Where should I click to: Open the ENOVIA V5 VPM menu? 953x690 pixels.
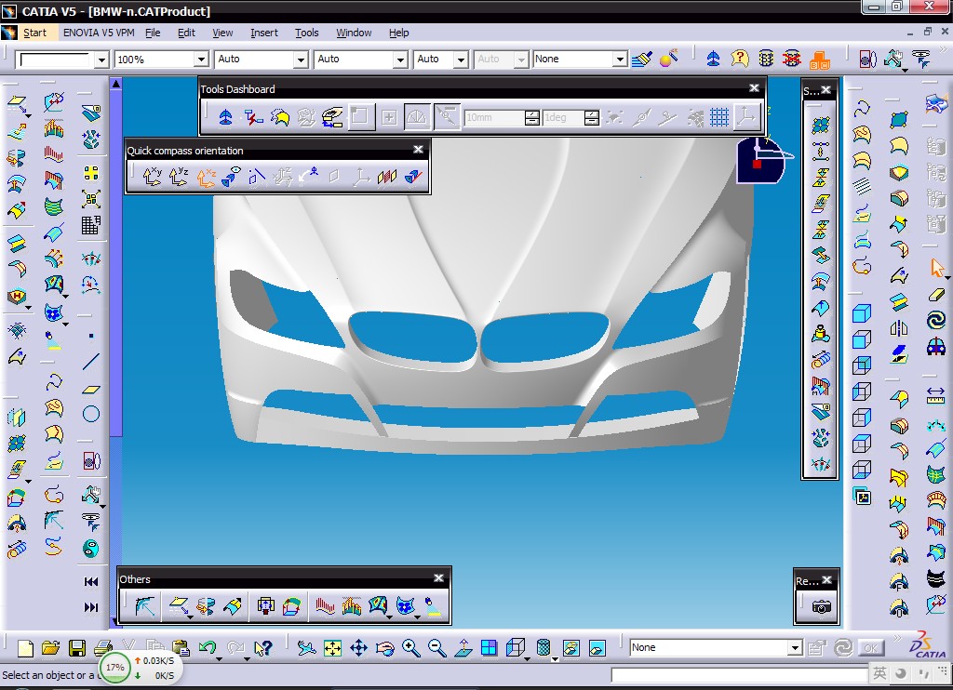99,33
